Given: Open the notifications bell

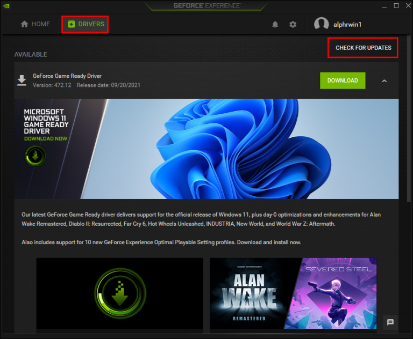Looking at the screenshot, I should (275, 25).
